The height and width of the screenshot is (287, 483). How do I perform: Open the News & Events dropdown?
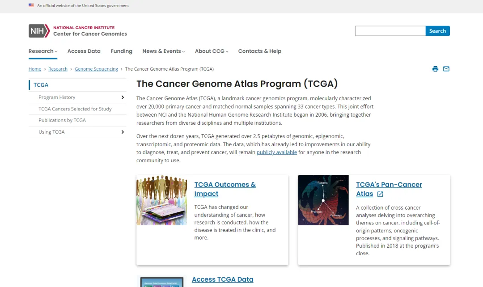point(164,51)
